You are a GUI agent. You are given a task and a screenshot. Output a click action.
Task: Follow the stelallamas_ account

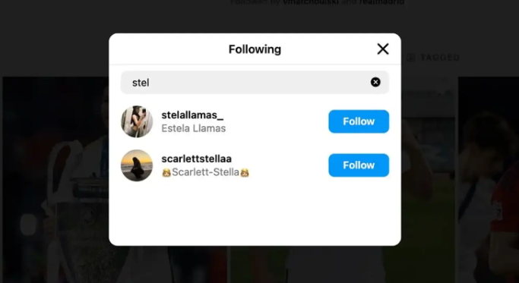point(359,121)
